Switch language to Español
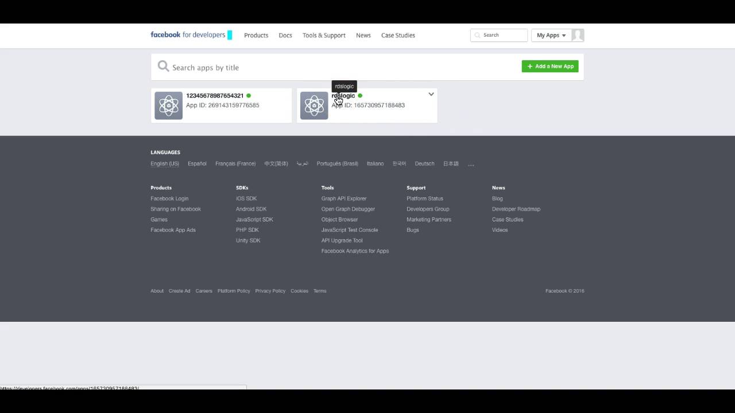This screenshot has width=735, height=413. click(x=197, y=163)
